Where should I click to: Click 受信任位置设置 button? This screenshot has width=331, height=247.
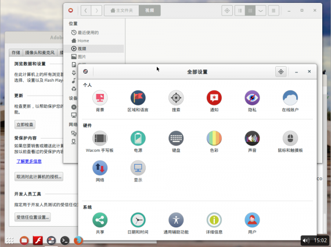[33, 217]
